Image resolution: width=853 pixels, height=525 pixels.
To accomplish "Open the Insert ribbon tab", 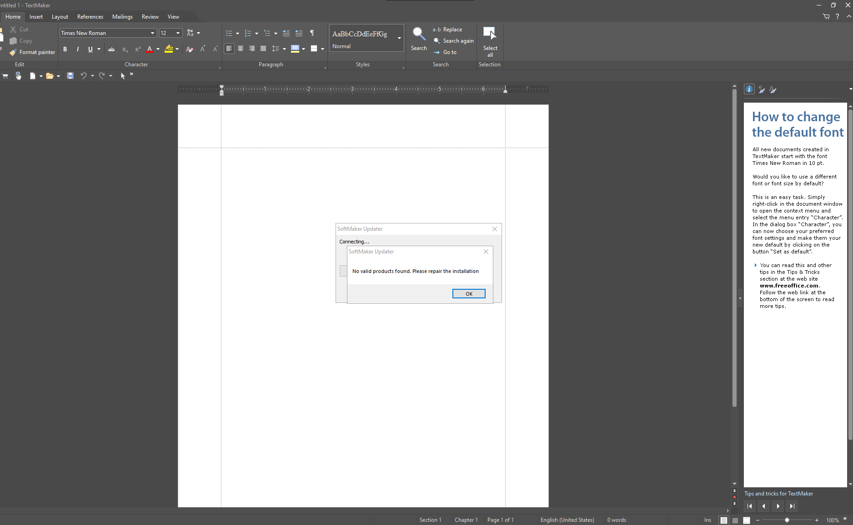I will point(36,17).
